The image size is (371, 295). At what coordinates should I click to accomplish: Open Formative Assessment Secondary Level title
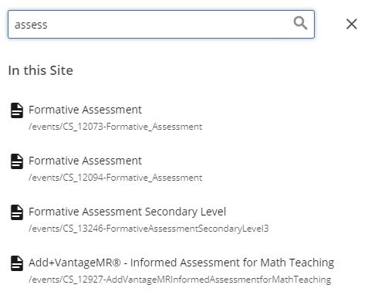pyautogui.click(x=127, y=212)
